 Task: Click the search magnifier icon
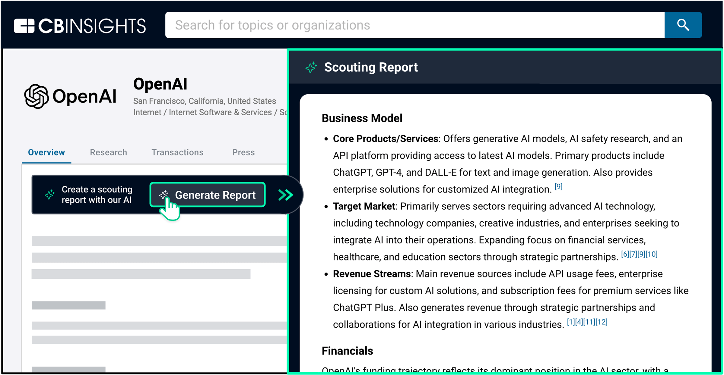[683, 25]
